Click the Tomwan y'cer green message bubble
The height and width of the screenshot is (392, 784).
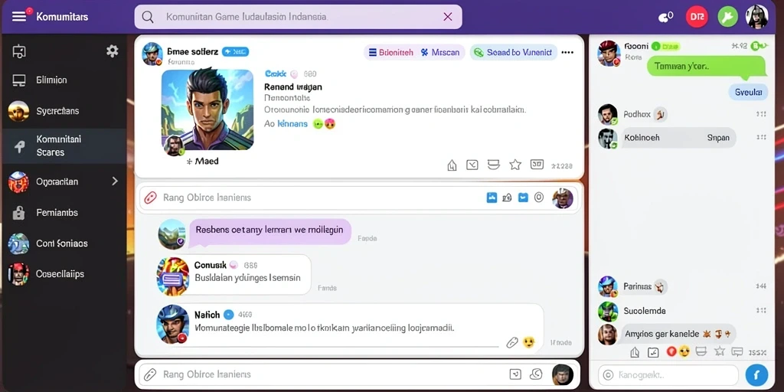click(706, 67)
